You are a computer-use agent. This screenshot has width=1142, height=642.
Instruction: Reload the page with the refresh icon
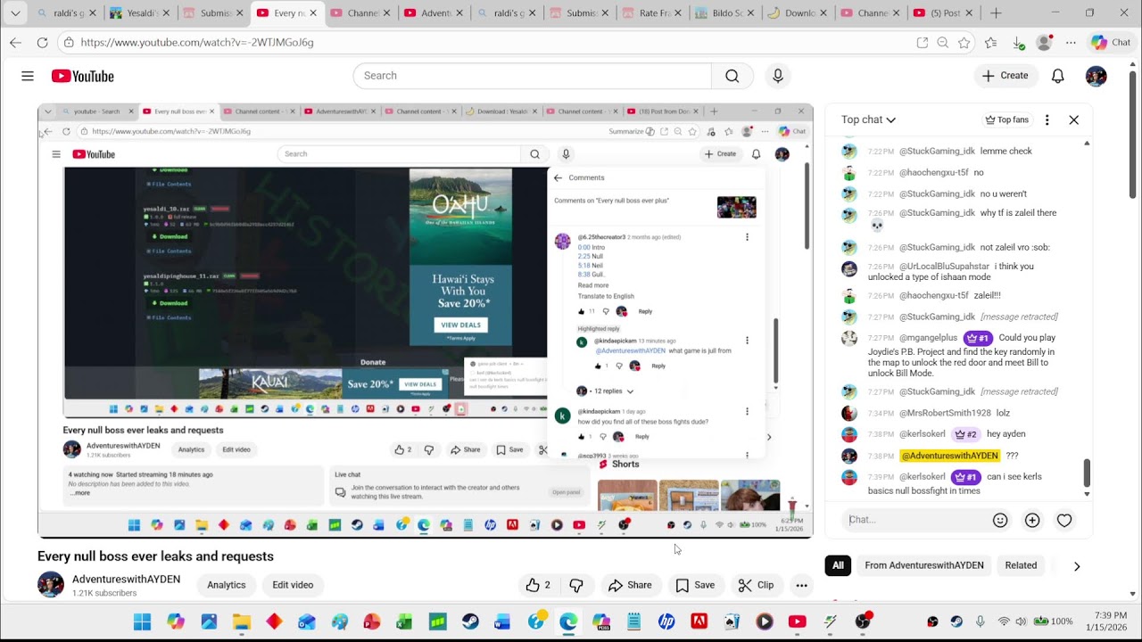(x=42, y=43)
